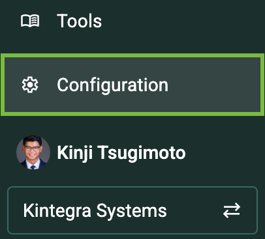The height and width of the screenshot is (239, 265).
Task: Click the green-outlined Configuration entry
Action: [132, 85]
